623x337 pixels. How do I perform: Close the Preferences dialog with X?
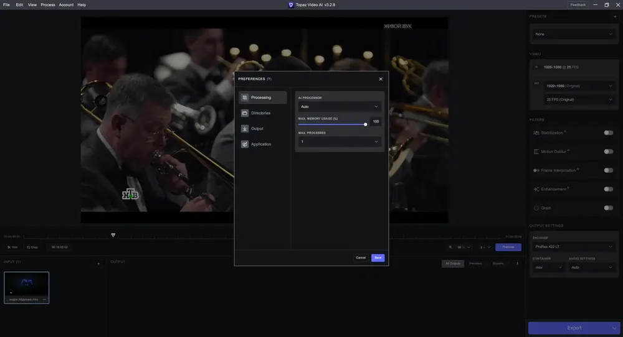tap(381, 79)
